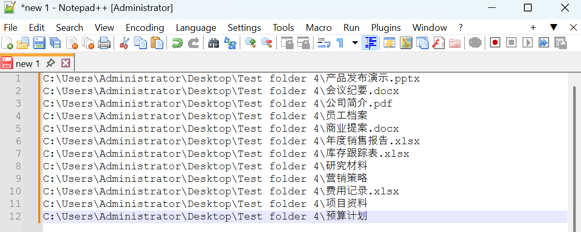Click line containing 费用记录.xlsx
The width and height of the screenshot is (581, 232).
(x=305, y=192)
